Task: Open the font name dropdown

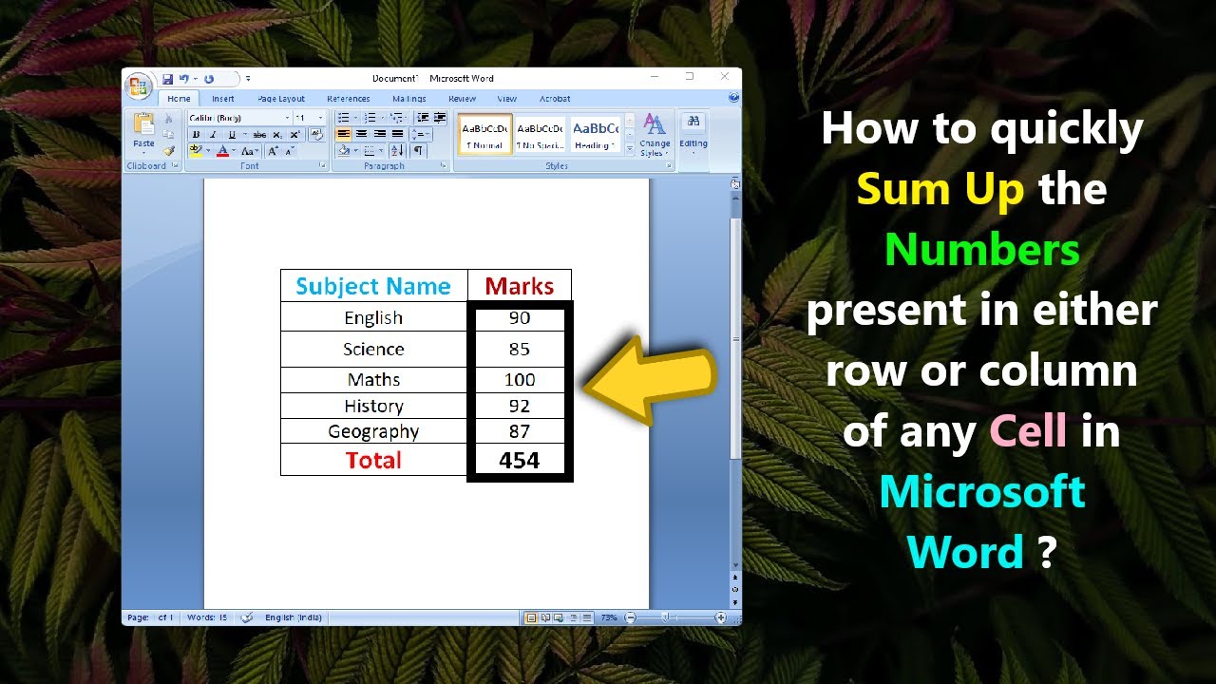Action: coord(287,118)
